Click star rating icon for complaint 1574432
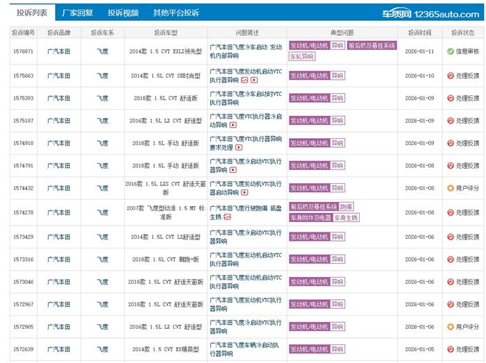This screenshot has height=363, width=486. tap(450, 188)
